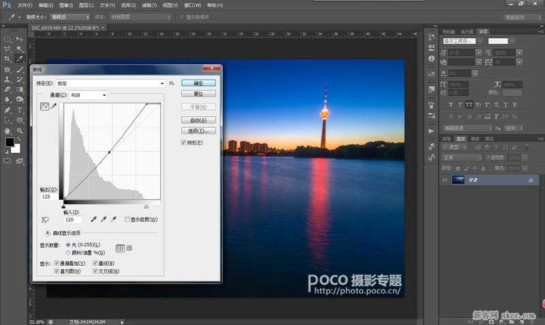This screenshot has width=545, height=325.
Task: Collapse the curve display options expander
Action: (48, 233)
